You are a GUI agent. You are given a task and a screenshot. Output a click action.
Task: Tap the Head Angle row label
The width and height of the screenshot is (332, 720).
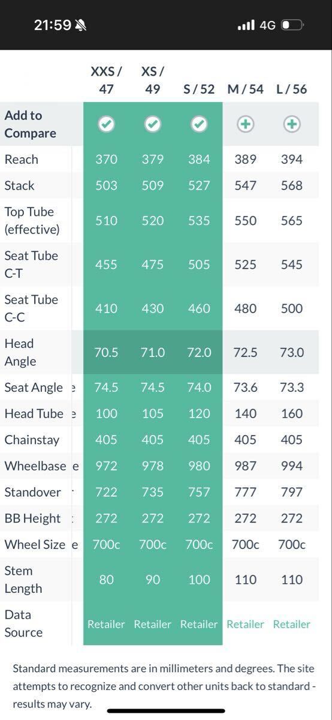[20, 352]
